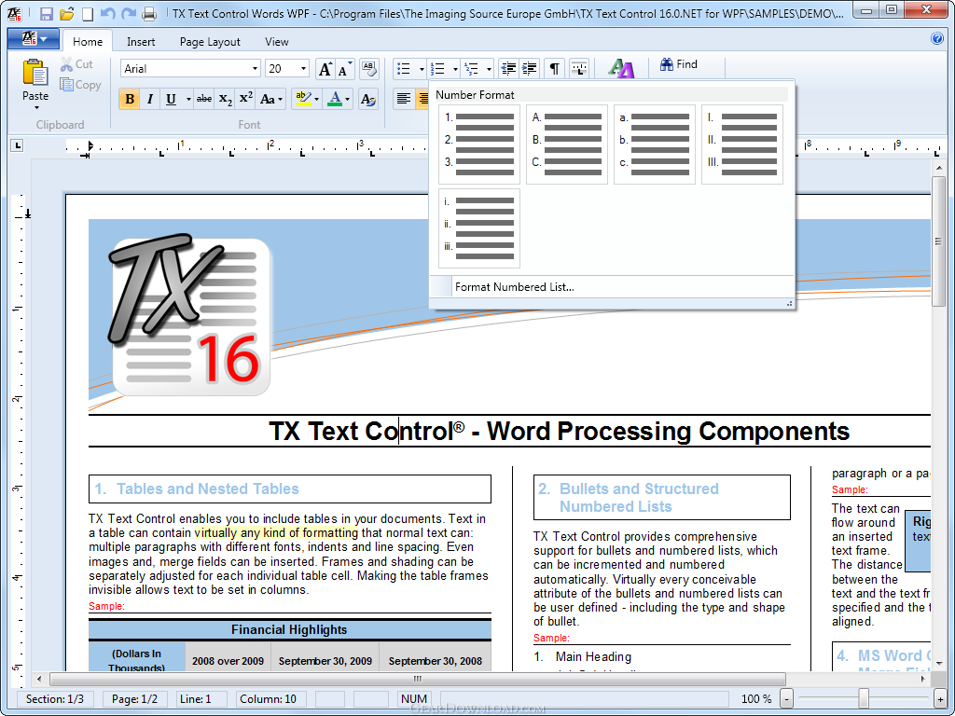Click the zoom slider handle

click(x=864, y=699)
